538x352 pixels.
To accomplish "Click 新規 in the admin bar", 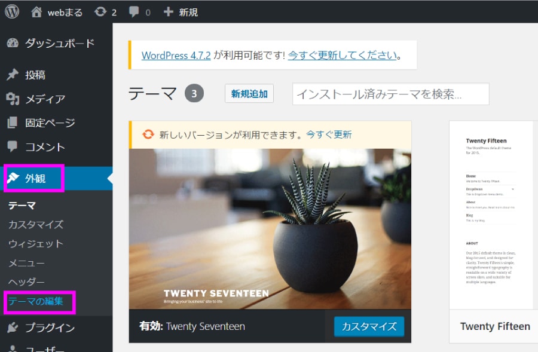I will 188,13.
